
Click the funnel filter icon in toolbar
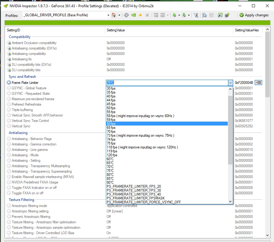[196, 15]
